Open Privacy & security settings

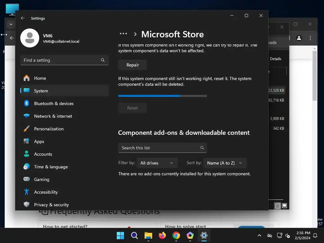pos(65,205)
